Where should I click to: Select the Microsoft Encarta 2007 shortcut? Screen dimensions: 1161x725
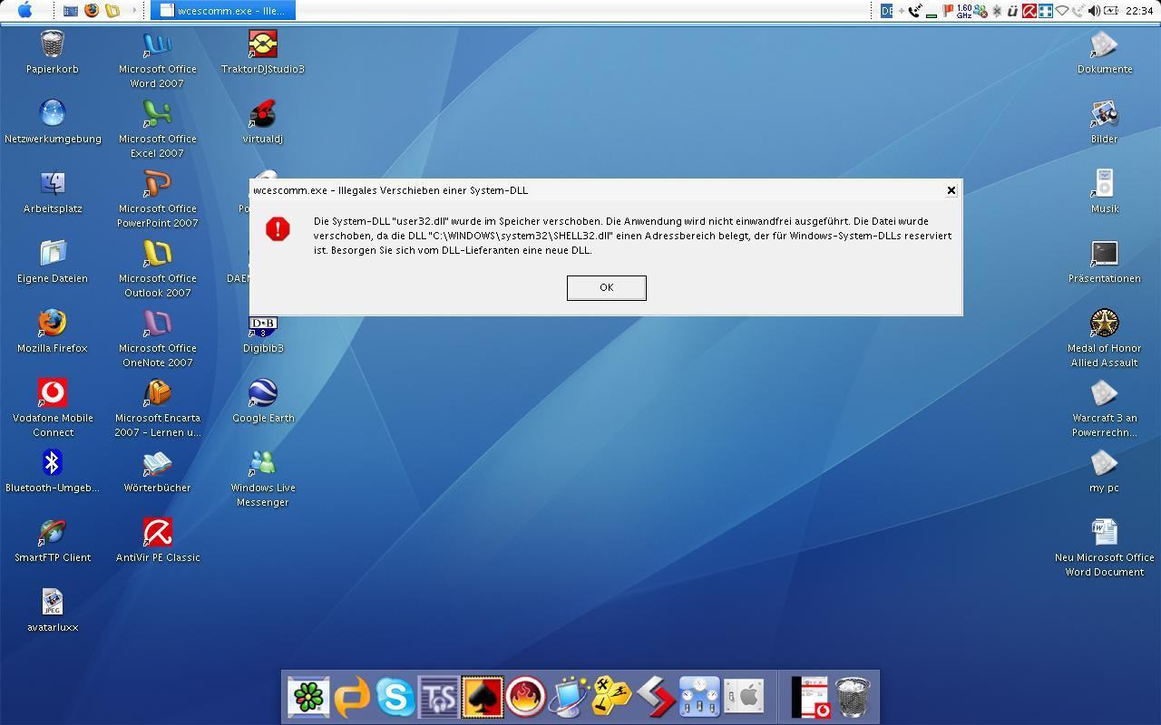tap(157, 408)
